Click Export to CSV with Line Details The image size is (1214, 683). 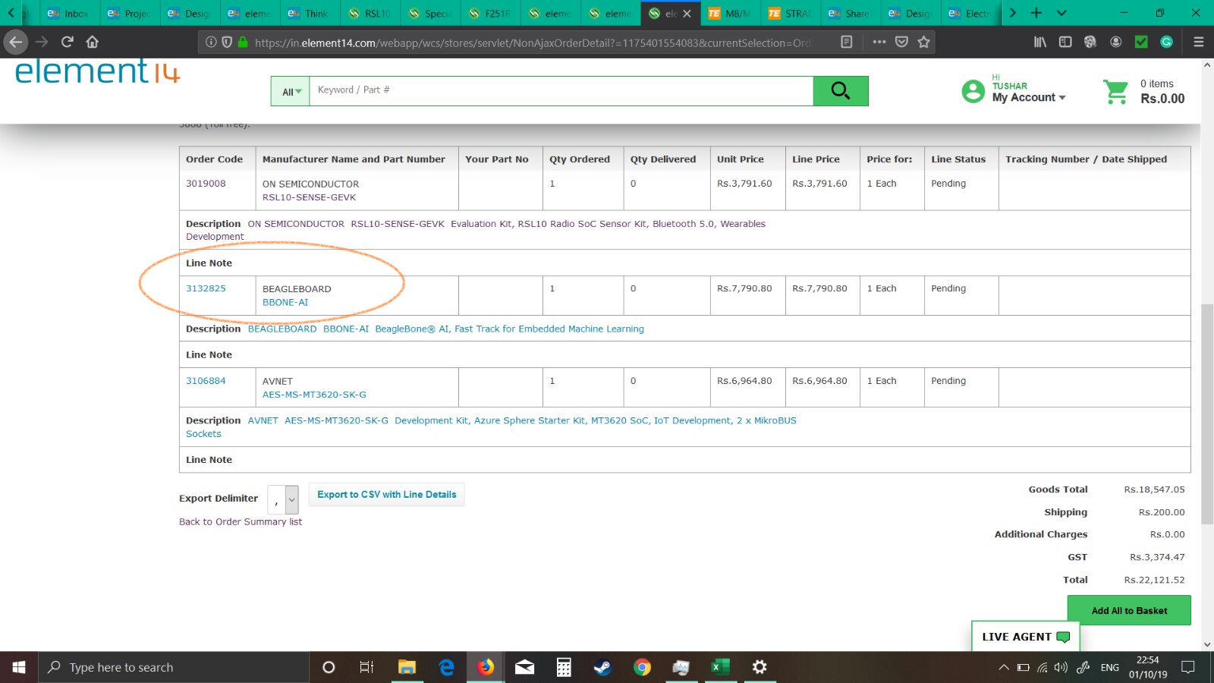(387, 495)
